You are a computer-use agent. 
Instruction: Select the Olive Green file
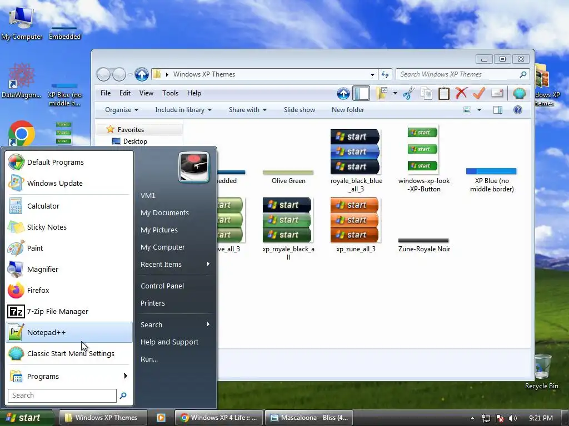(288, 177)
